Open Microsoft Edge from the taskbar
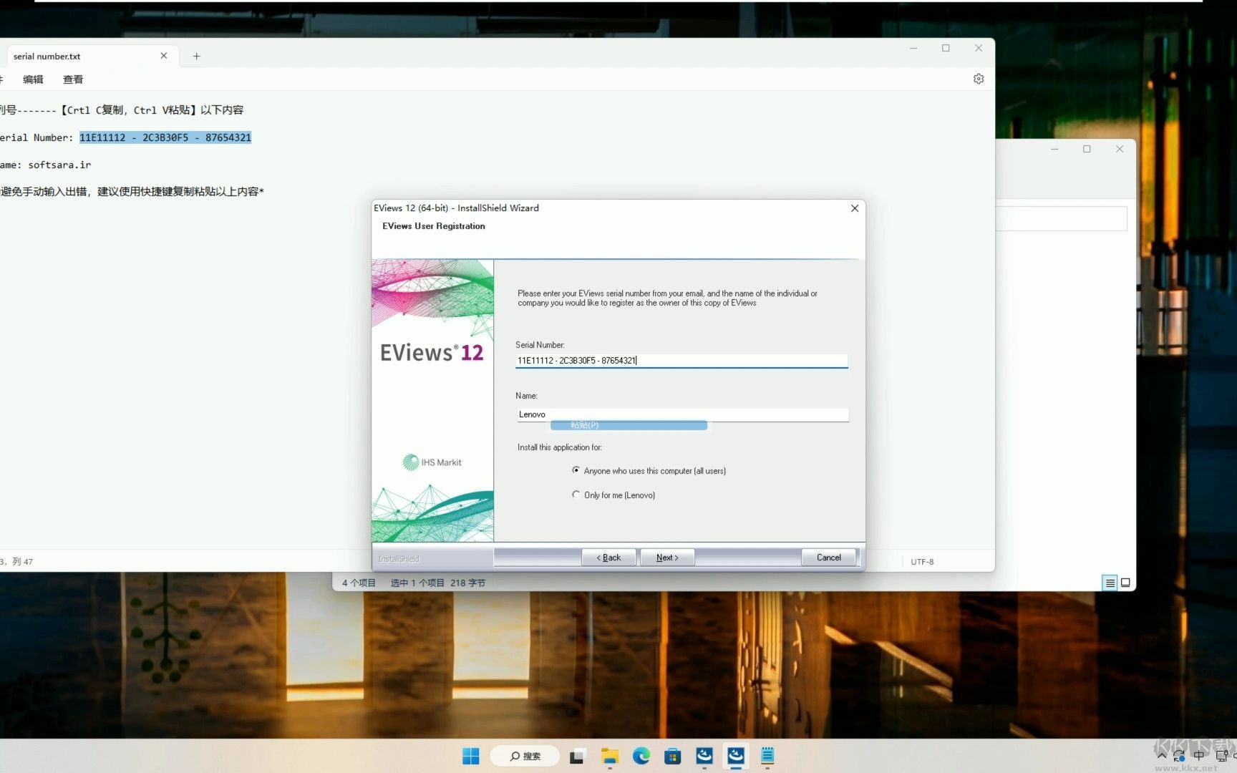 coord(641,756)
